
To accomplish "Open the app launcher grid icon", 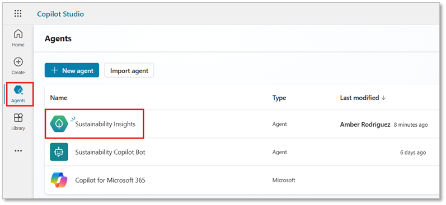I will tap(18, 13).
